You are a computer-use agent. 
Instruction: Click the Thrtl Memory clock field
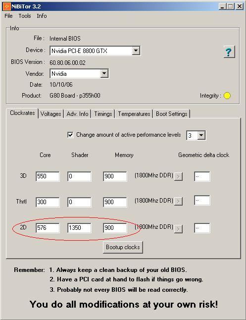click(115, 202)
